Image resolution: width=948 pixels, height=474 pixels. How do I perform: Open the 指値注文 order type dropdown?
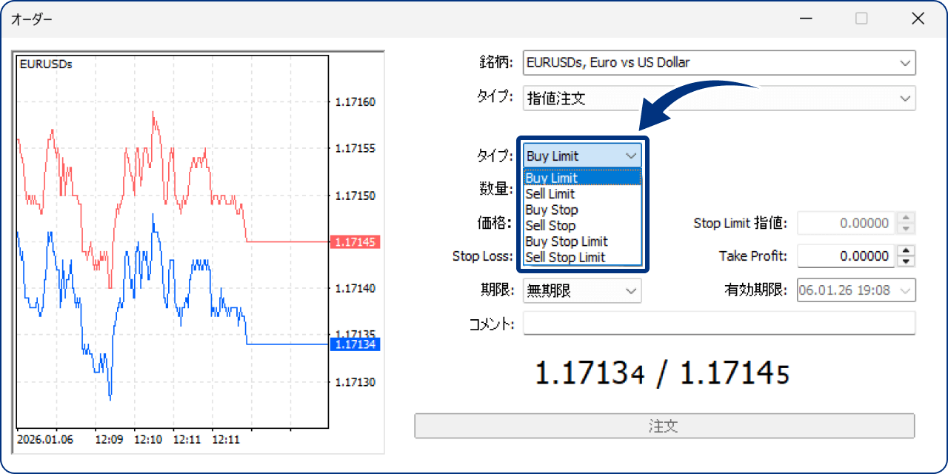[905, 98]
